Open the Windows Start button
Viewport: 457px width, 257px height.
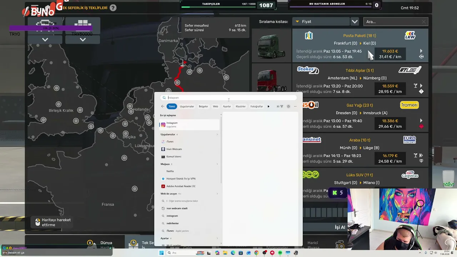[161, 253]
